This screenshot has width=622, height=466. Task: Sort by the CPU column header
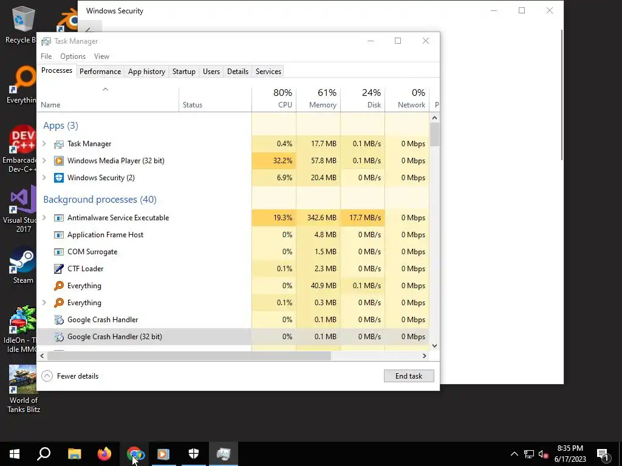[x=274, y=99]
